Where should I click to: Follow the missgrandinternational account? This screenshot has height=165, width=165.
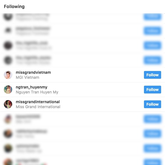(x=153, y=104)
